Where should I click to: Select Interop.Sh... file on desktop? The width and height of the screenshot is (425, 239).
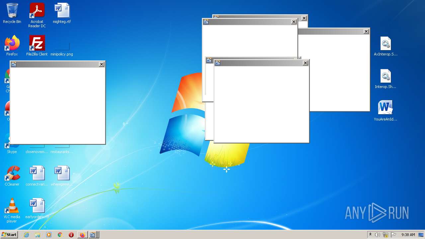tap(385, 79)
